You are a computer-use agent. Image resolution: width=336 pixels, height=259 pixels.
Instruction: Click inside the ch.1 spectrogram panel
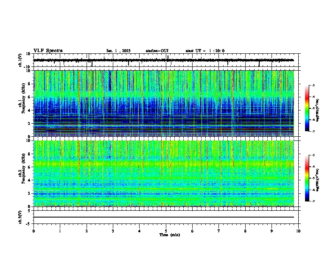[164, 103]
